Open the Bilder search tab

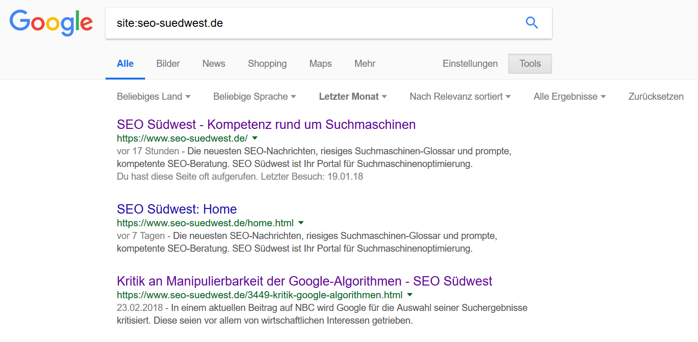pyautogui.click(x=168, y=64)
